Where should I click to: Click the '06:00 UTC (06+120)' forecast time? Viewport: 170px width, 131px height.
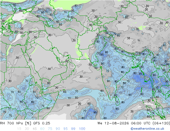[150, 123]
